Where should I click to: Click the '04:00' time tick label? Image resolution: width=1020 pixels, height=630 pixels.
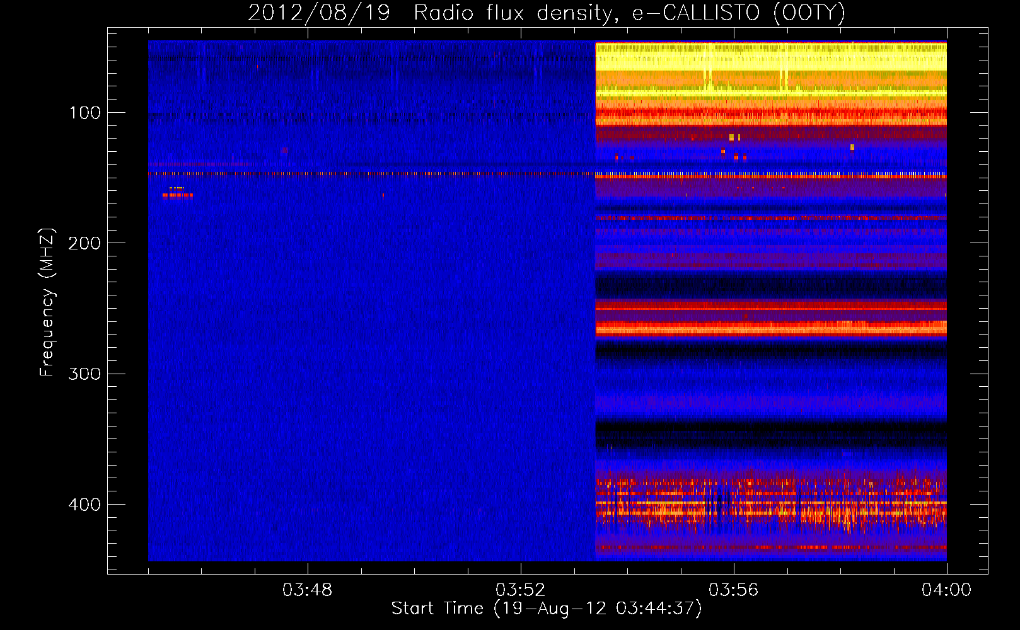pyautogui.click(x=947, y=590)
